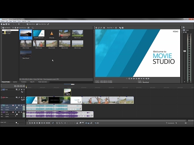Create a new project from the main toolbar
Viewport: 194px width, 145px height.
[2, 24]
